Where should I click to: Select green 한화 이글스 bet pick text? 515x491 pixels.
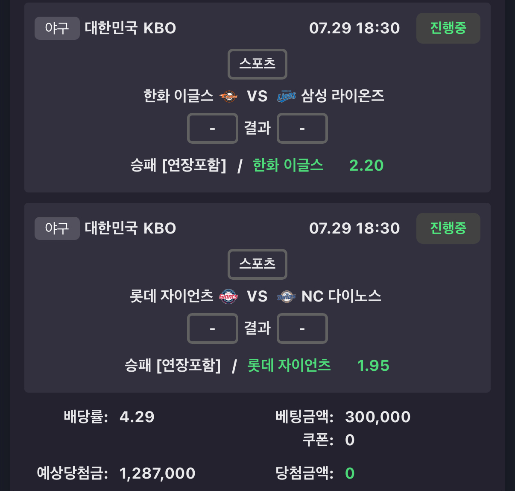(288, 165)
